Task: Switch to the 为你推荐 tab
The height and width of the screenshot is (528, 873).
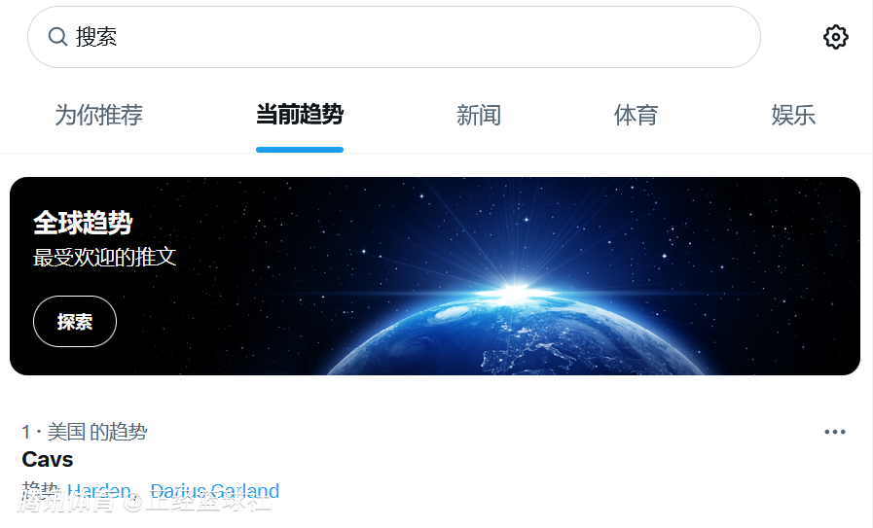Action: coord(98,115)
